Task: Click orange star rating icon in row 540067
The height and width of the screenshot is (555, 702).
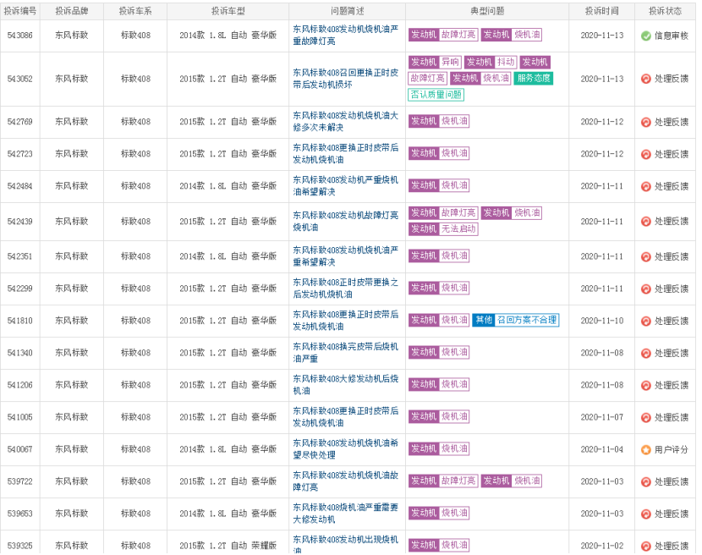Action: tap(645, 450)
